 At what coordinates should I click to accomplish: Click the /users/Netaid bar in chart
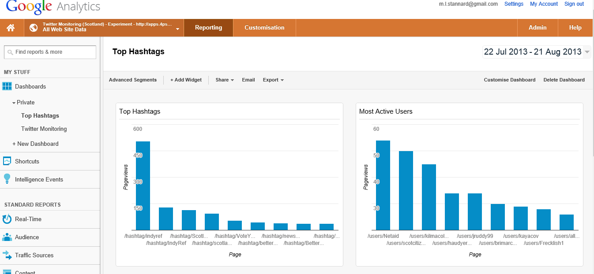click(x=383, y=185)
